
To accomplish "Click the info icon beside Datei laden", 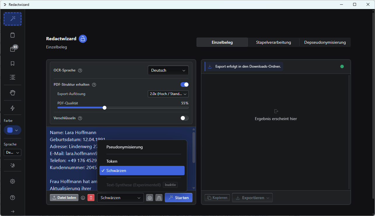I will point(83,198).
